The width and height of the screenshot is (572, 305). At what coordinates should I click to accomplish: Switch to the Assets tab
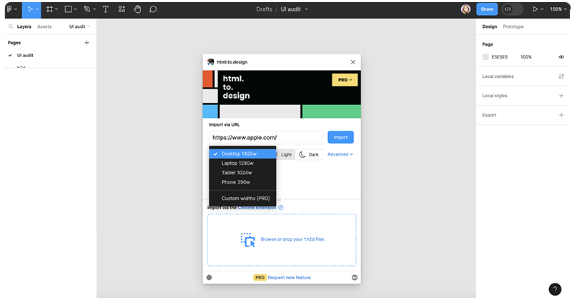pyautogui.click(x=44, y=26)
